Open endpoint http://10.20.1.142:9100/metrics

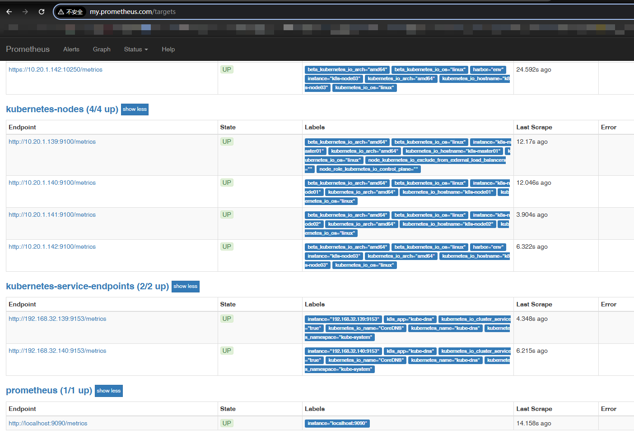click(52, 246)
